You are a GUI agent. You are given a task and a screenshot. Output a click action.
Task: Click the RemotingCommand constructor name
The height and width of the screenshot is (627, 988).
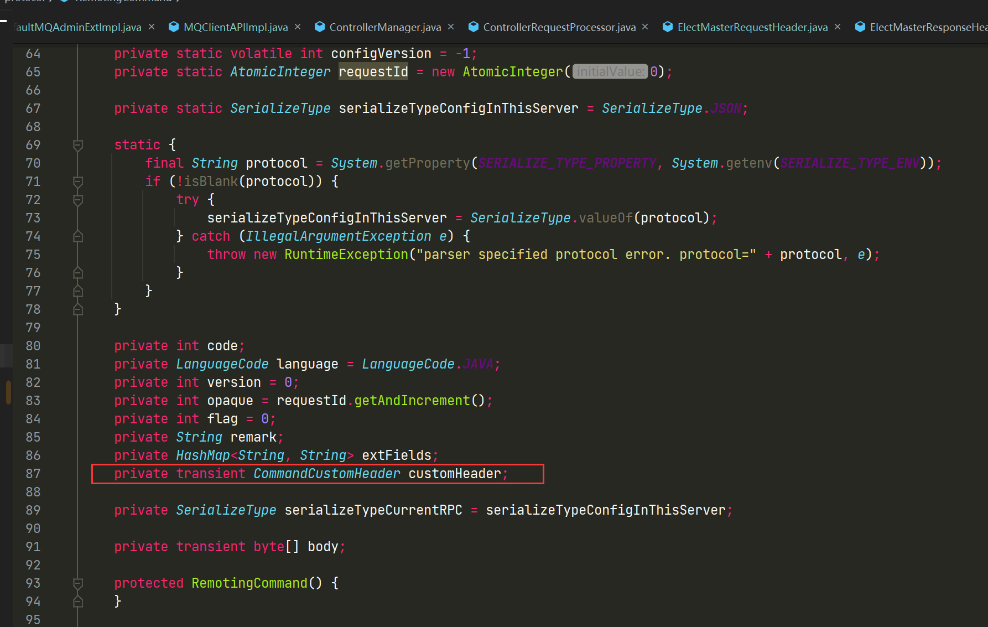coord(249,583)
